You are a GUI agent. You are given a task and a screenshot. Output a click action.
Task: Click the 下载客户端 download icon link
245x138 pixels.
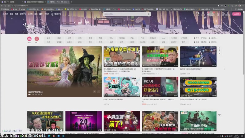(x=56, y=14)
